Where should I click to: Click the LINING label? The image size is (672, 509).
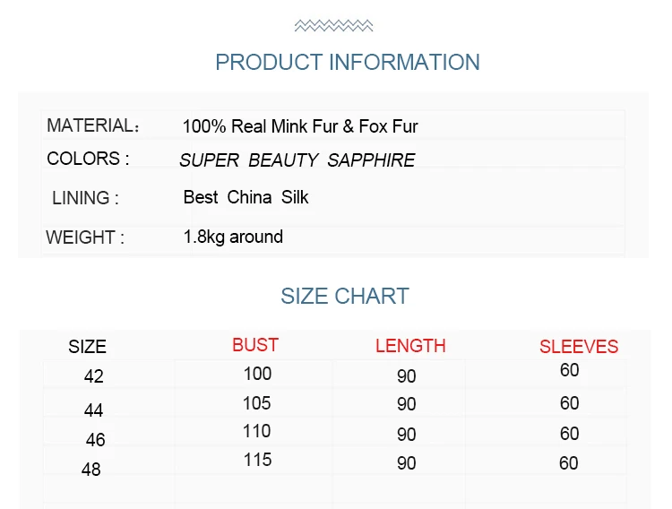point(85,198)
